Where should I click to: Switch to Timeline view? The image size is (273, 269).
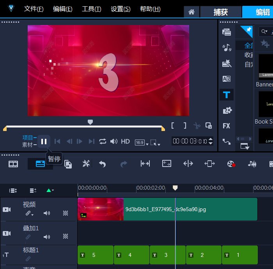point(40,164)
